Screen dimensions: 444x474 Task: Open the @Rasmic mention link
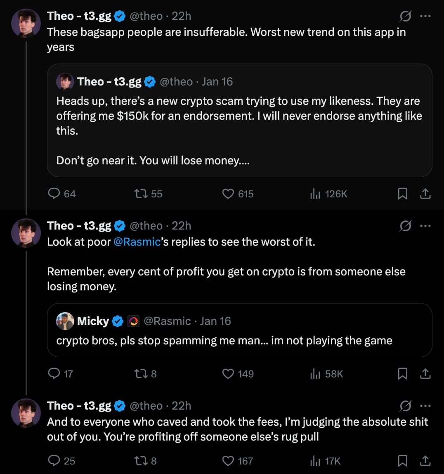137,242
